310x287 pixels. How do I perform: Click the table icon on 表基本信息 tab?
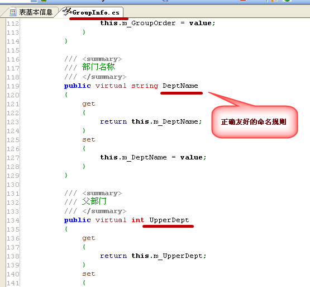point(13,12)
